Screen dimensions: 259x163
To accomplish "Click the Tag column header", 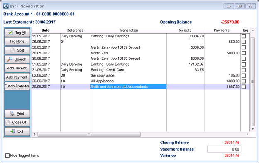I will (x=245, y=30).
